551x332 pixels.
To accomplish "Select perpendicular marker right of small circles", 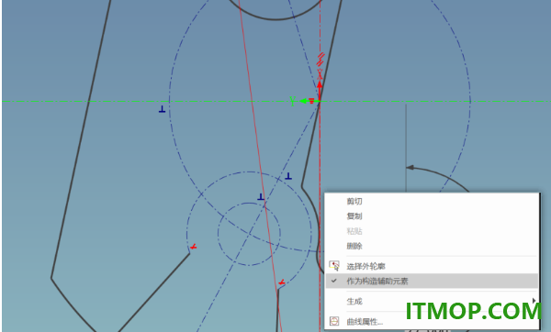I will pyautogui.click(x=288, y=176).
